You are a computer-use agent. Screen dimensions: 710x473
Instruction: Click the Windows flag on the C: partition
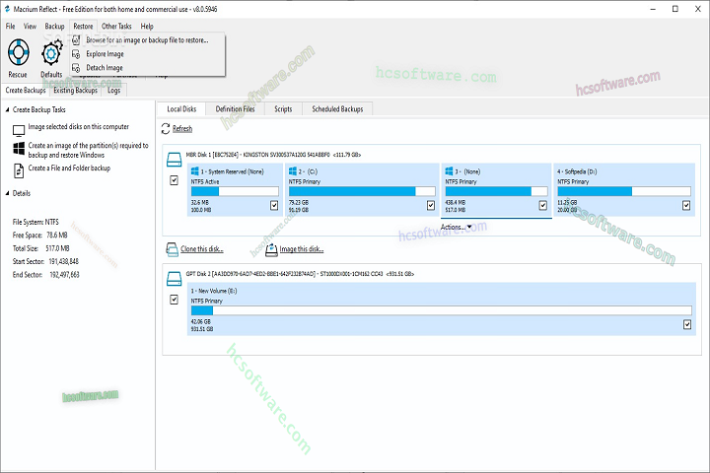click(293, 171)
